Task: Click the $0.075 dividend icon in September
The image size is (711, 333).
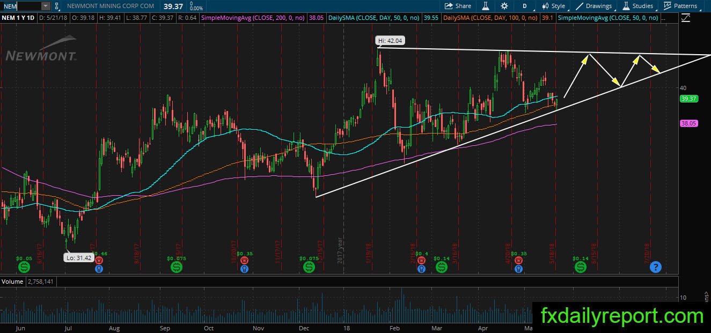Action: pos(176,267)
